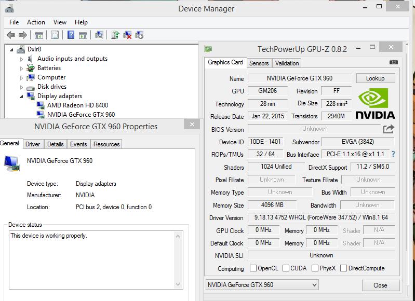Image resolution: width=415 pixels, height=301 pixels.
Task: Click the Lookup button in GPU-Z
Action: 376,78
